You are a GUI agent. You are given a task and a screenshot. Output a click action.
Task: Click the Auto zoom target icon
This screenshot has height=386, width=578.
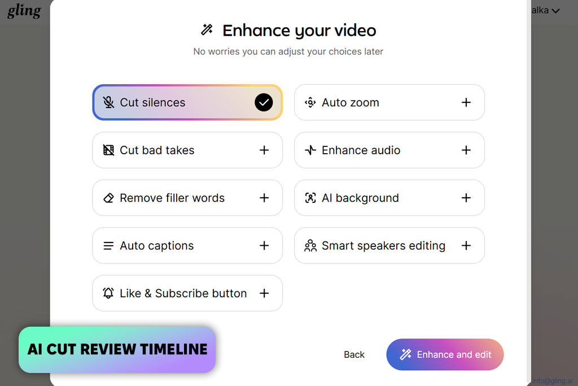(310, 102)
